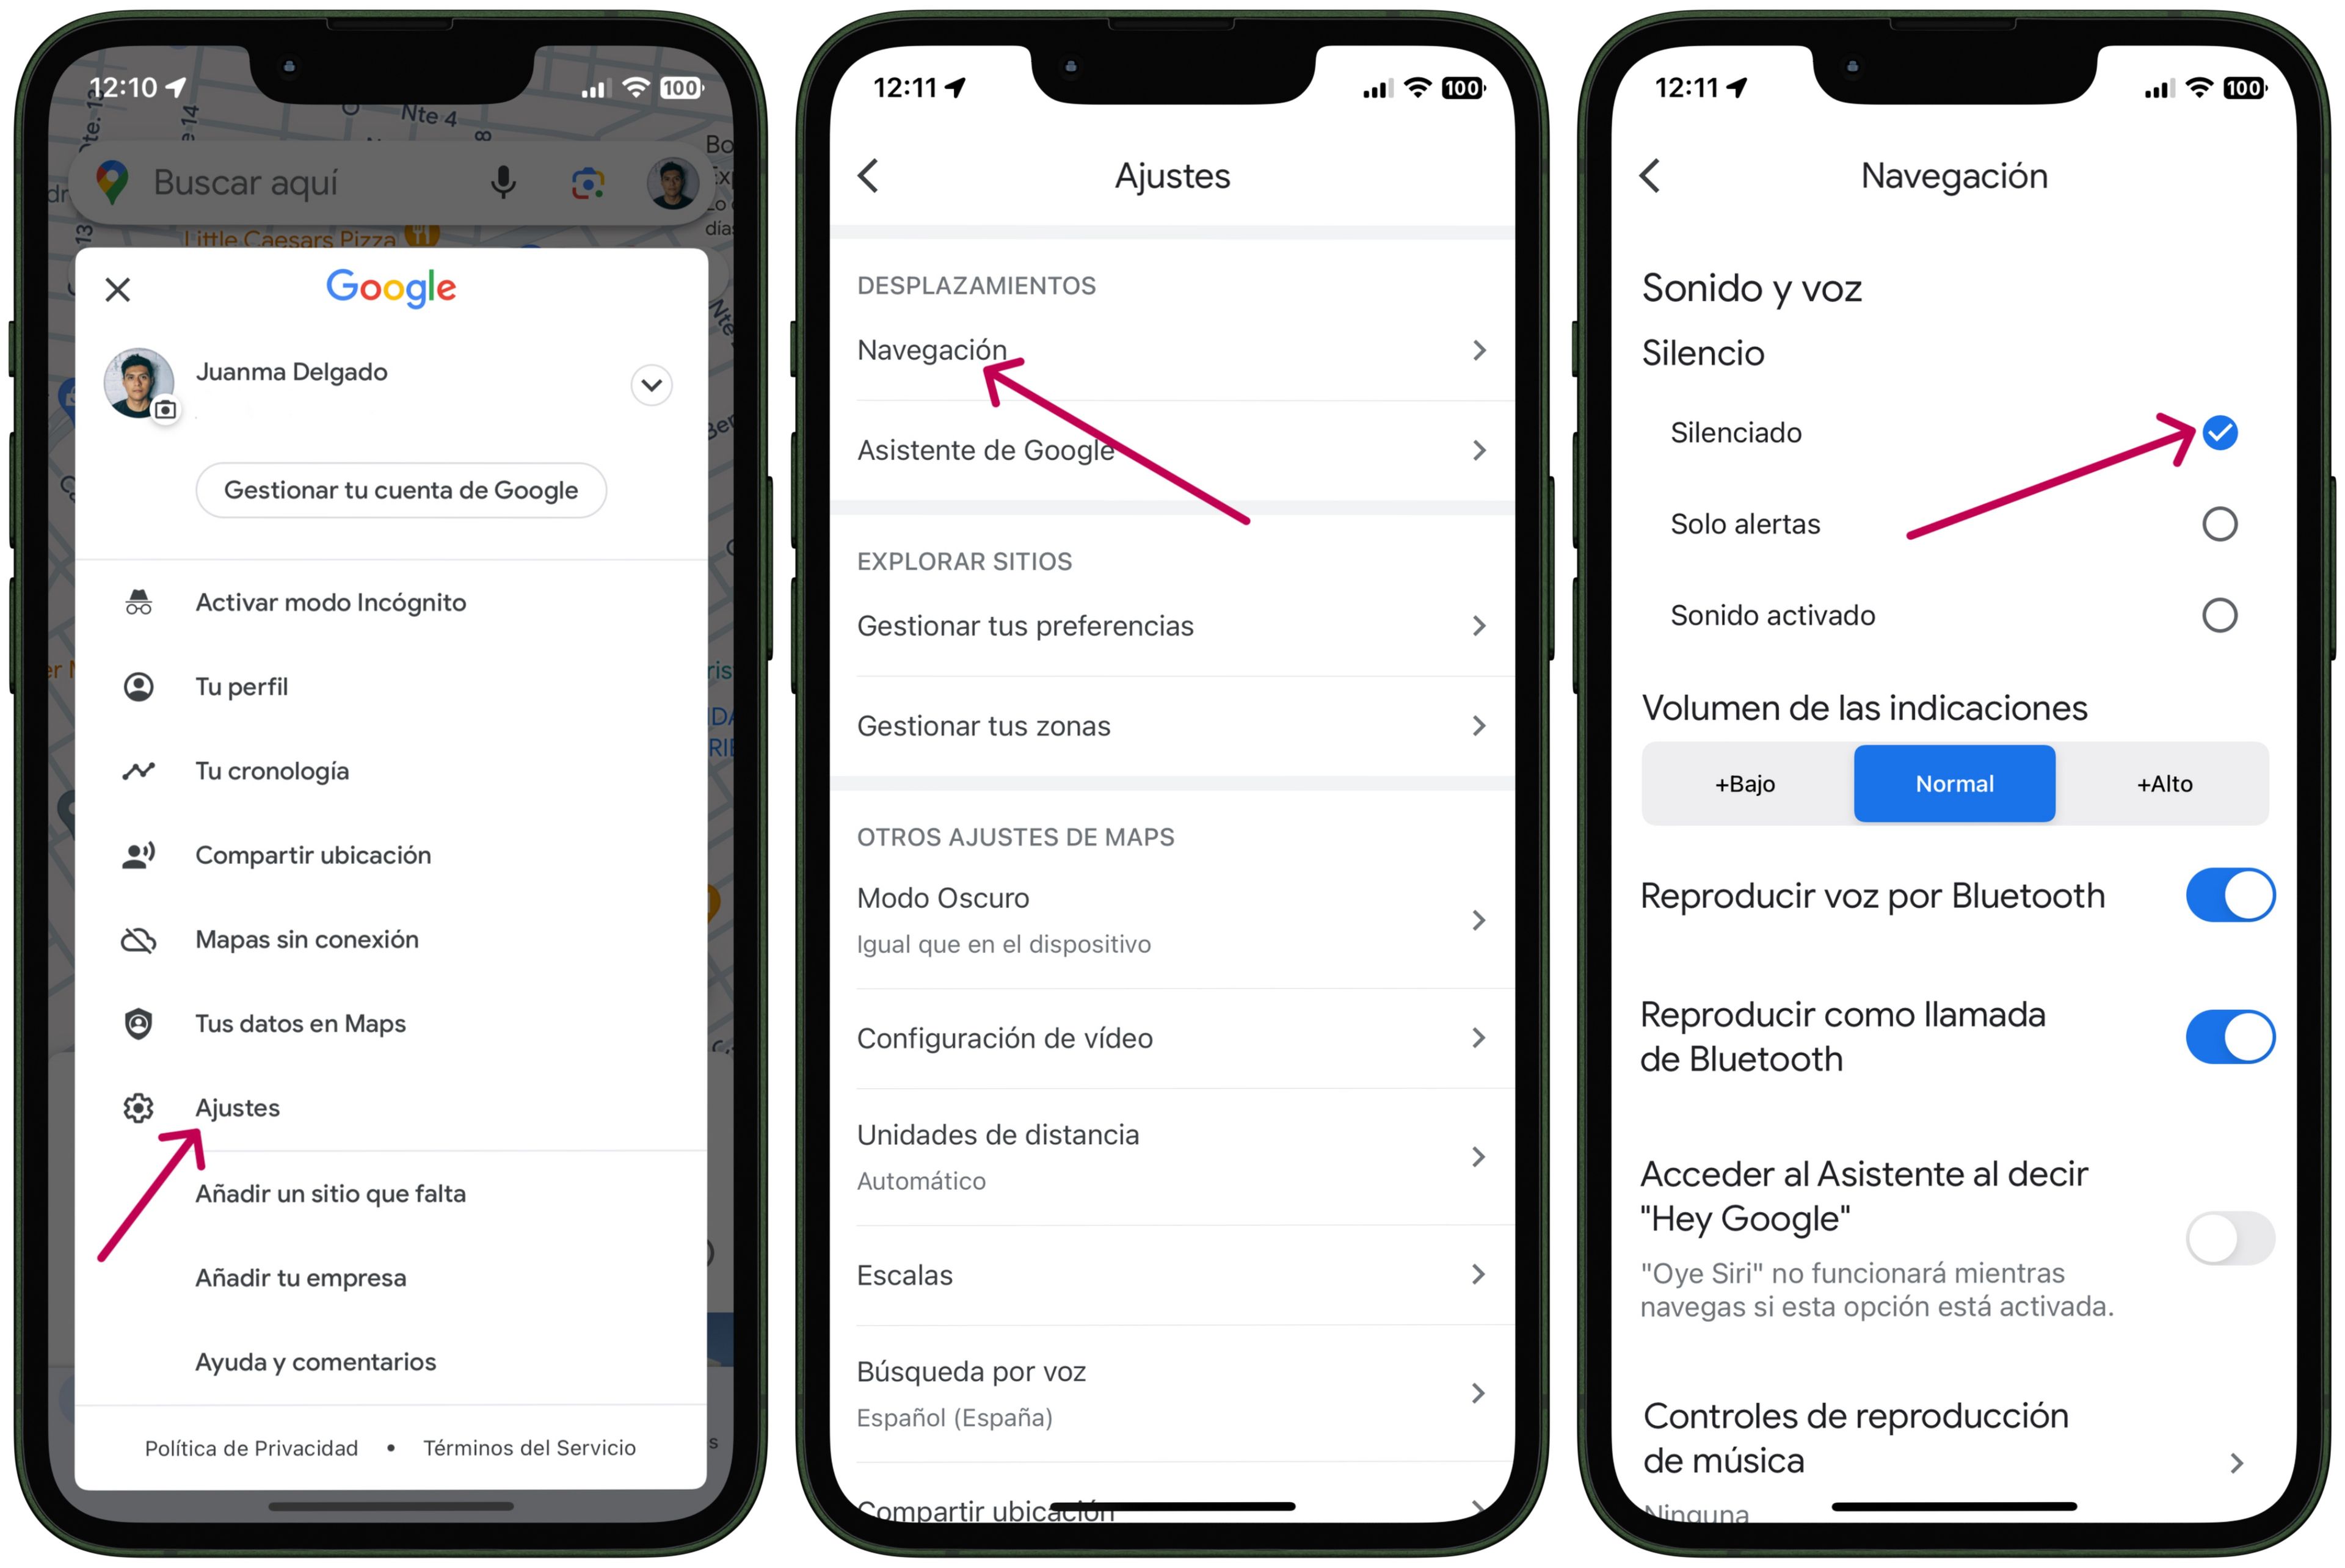
Task: Tap the Ajustes gear icon
Action: (x=140, y=1106)
